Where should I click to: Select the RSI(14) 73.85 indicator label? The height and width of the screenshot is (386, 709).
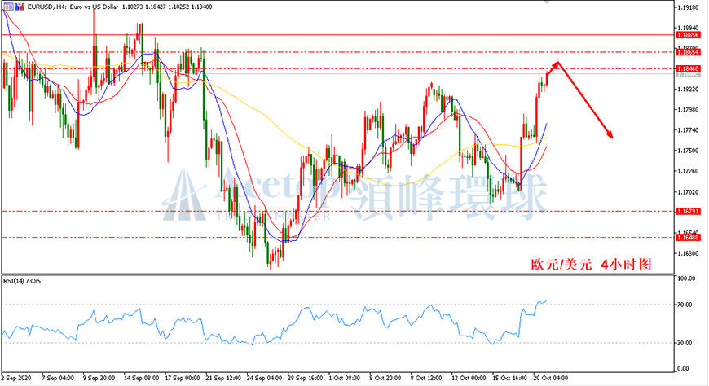tap(22, 281)
